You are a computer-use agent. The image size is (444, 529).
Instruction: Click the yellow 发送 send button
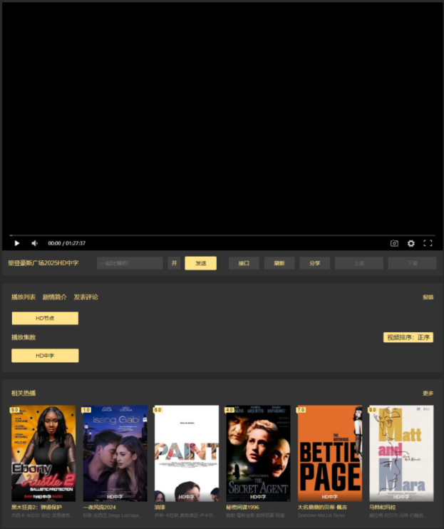pos(200,263)
